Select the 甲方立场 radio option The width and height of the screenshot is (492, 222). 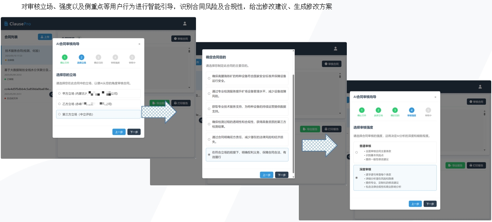(60, 93)
